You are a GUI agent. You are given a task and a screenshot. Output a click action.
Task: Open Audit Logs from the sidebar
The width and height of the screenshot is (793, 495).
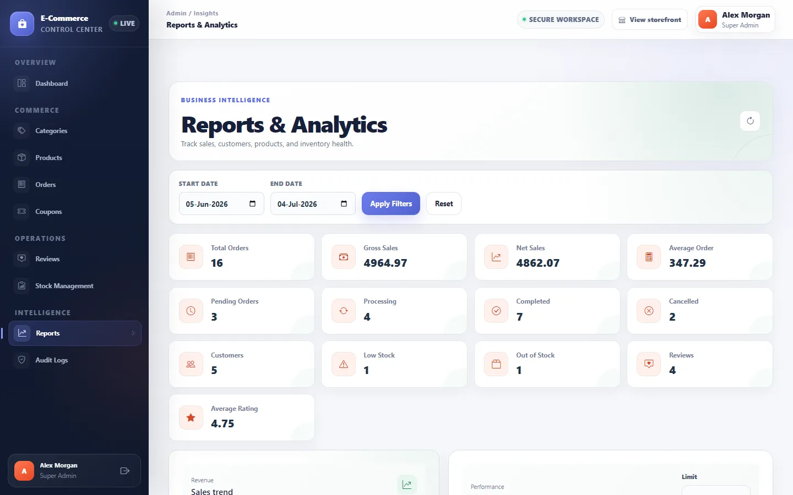[74, 360]
